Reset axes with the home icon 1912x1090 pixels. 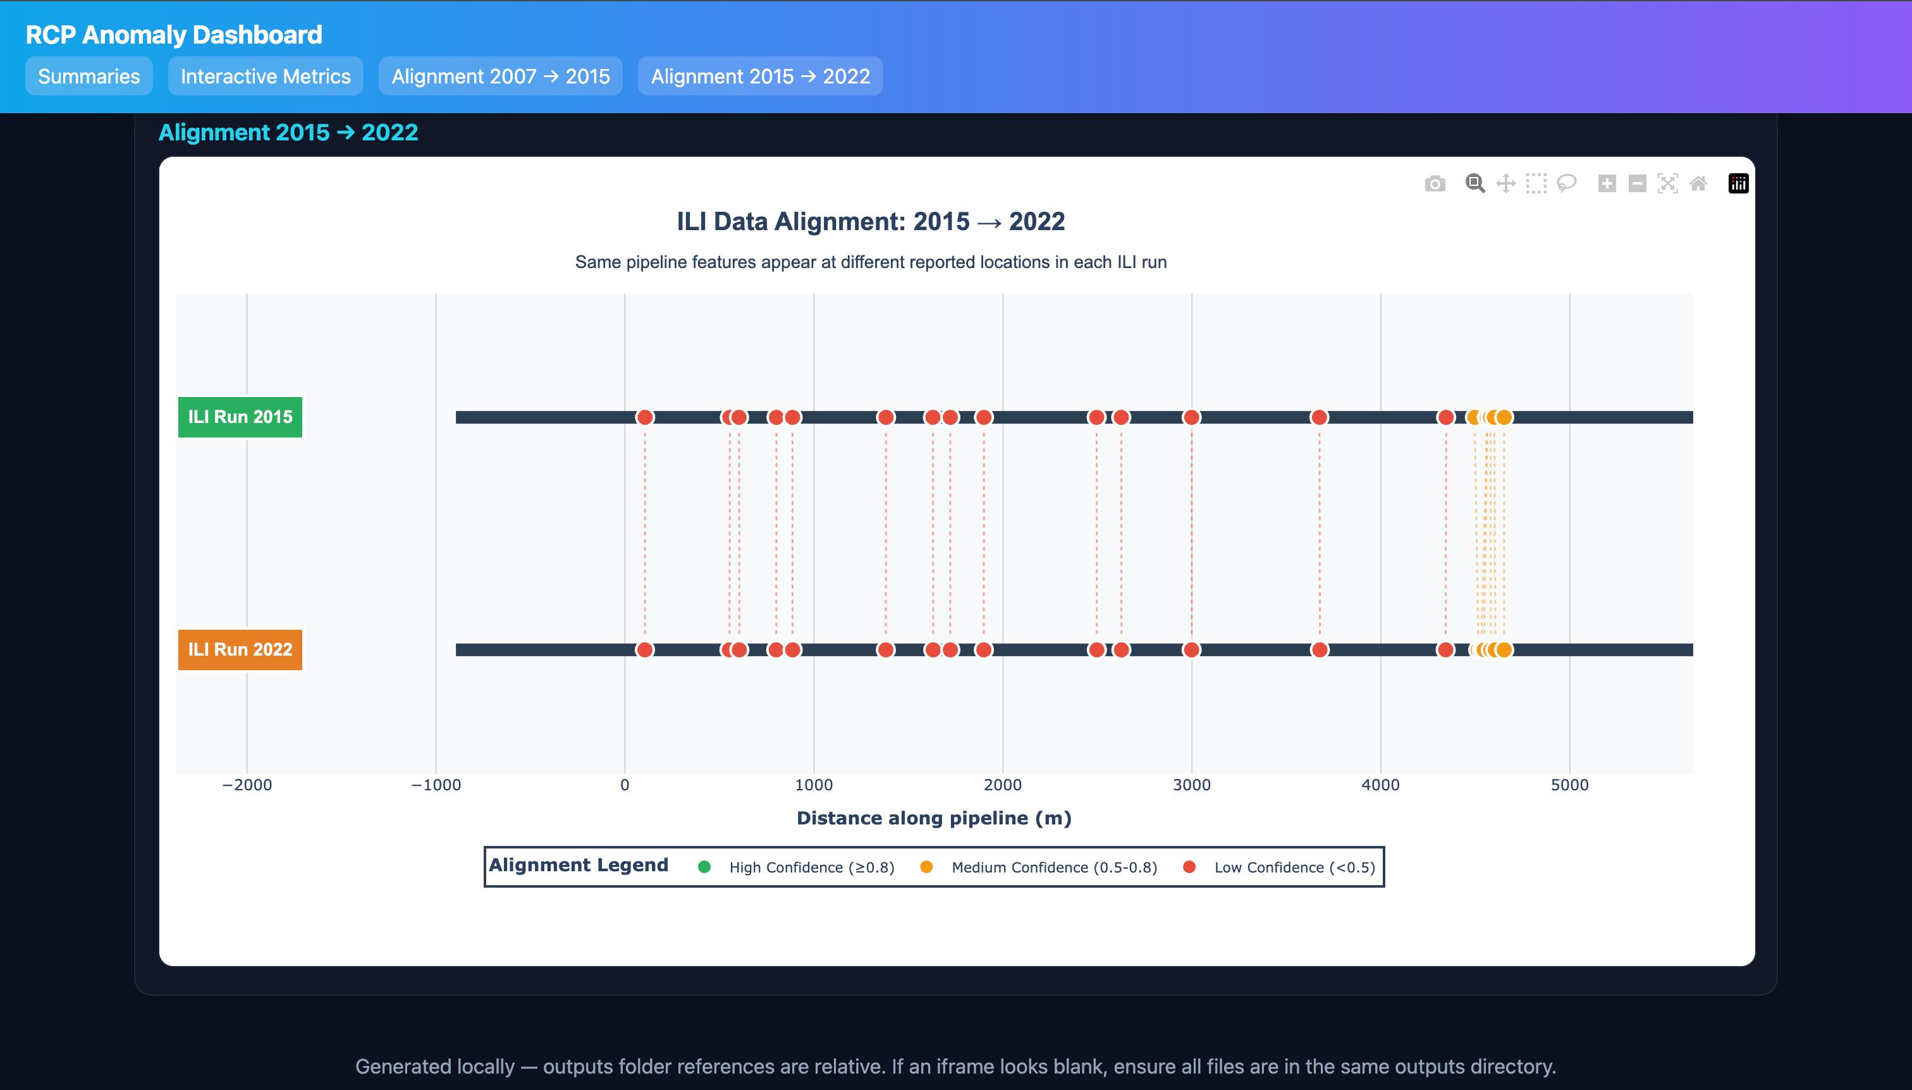1698,183
